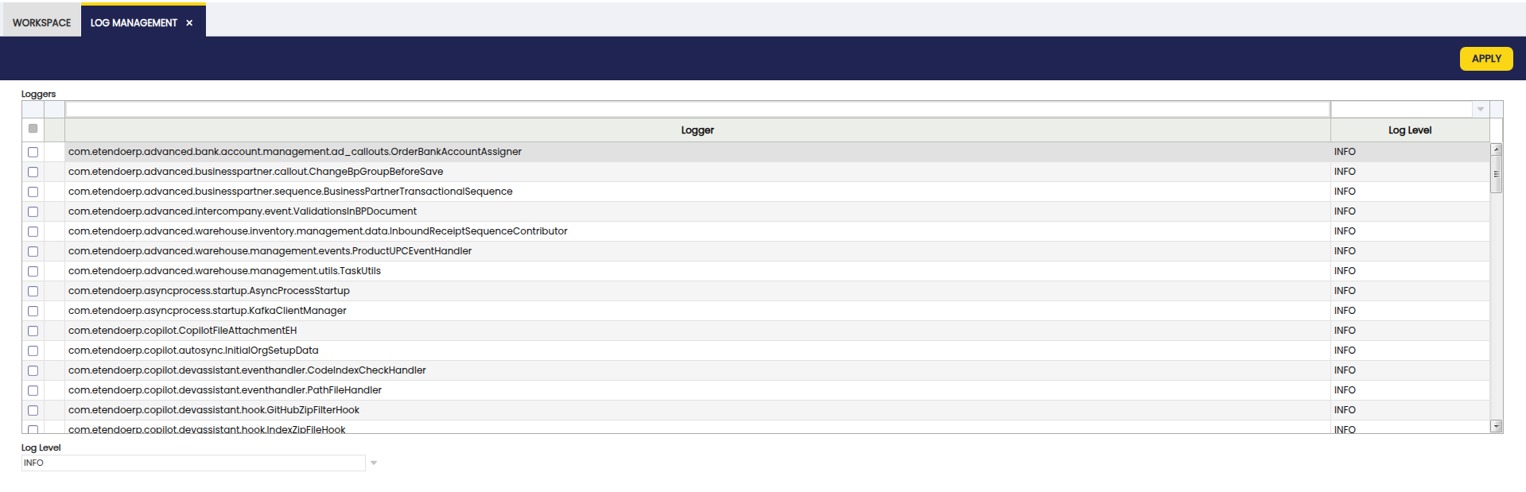Image resolution: width=1526 pixels, height=492 pixels.
Task: Select the Log Management tab
Action: (x=134, y=23)
